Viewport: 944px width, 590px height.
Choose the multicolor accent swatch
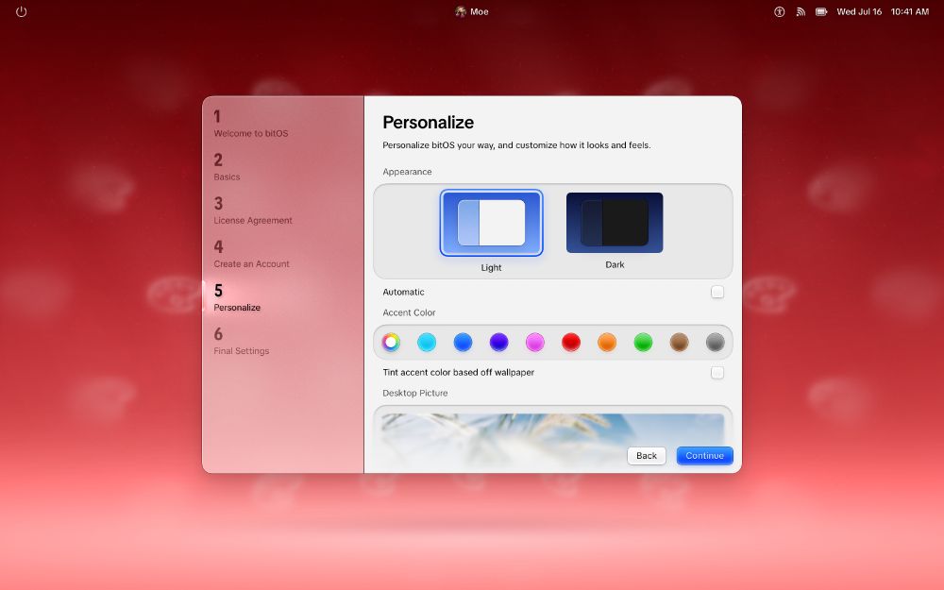[x=391, y=342]
